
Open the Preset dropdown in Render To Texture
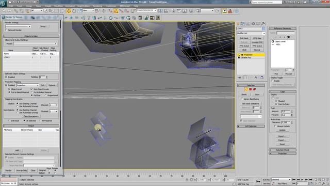(x=35, y=43)
